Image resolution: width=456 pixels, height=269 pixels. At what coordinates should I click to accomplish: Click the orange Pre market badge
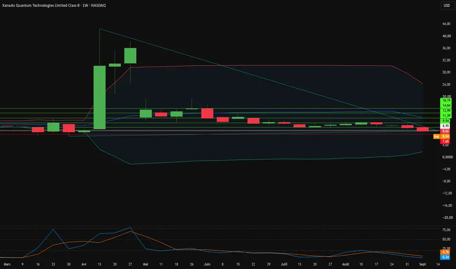[x=436, y=136]
